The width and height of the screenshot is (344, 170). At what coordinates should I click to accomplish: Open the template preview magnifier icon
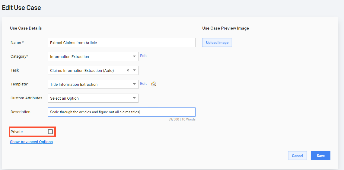click(x=154, y=84)
